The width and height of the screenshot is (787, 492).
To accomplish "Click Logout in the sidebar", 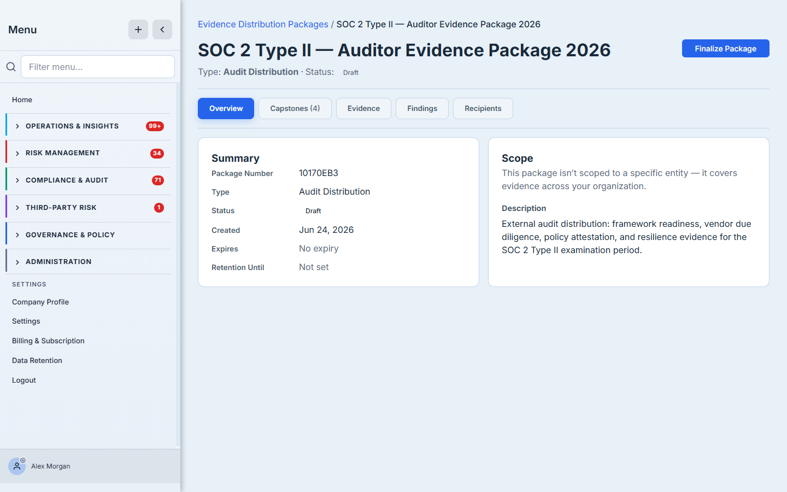I will 24,380.
